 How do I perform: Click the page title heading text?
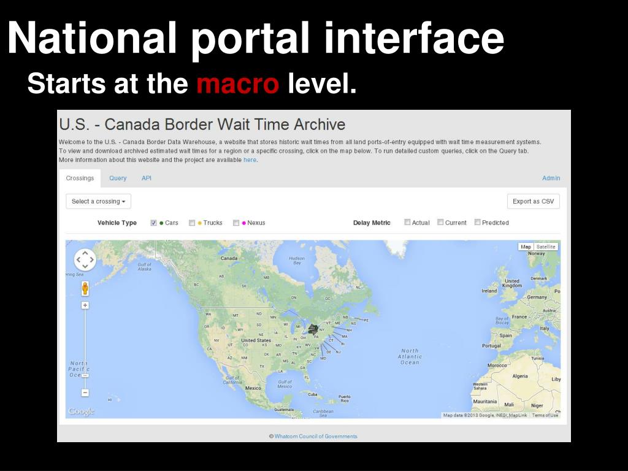[202, 124]
